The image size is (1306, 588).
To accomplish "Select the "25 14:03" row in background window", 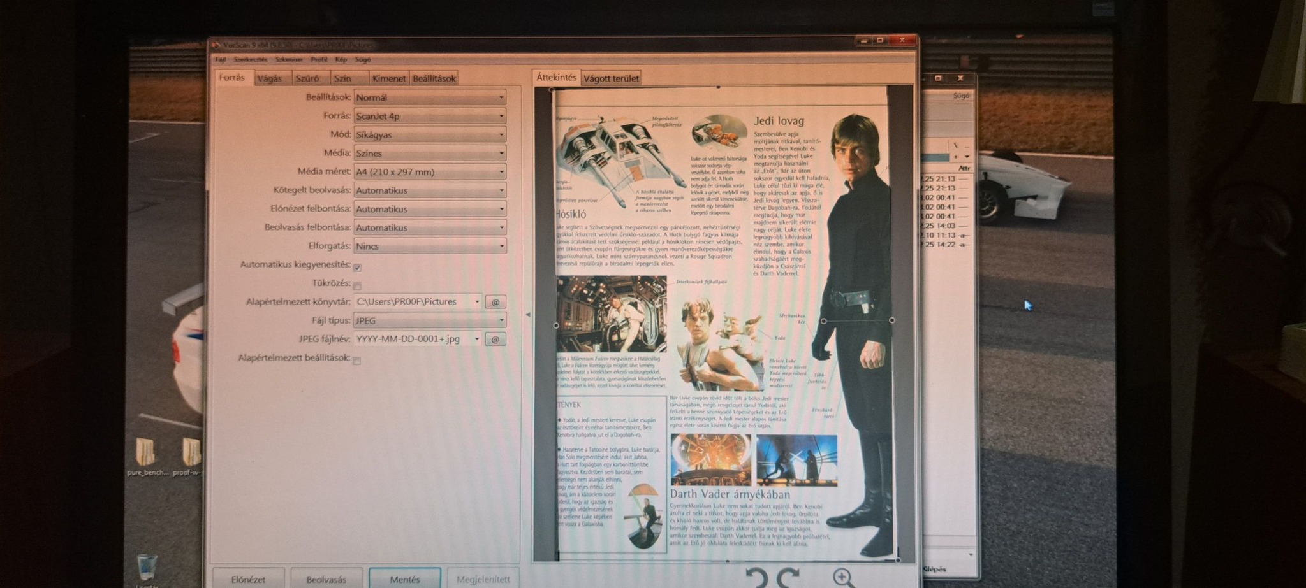I will pos(946,226).
